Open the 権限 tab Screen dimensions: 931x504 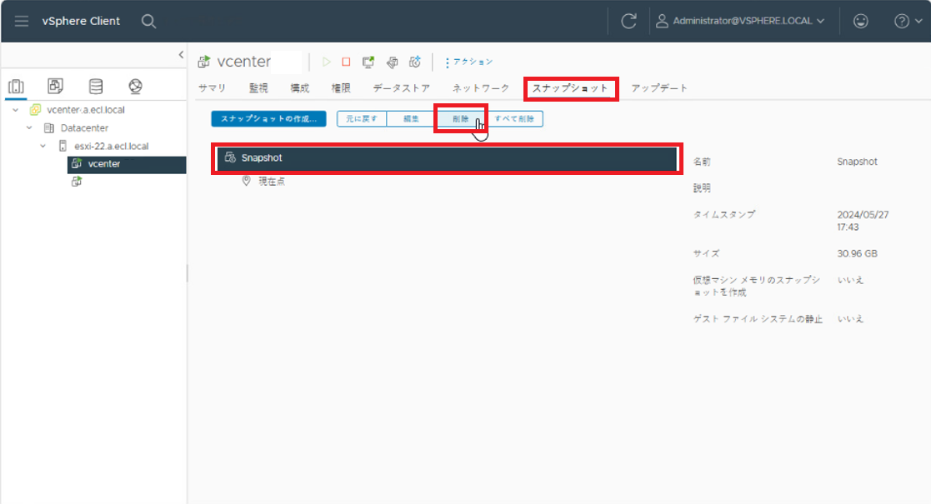coord(341,87)
